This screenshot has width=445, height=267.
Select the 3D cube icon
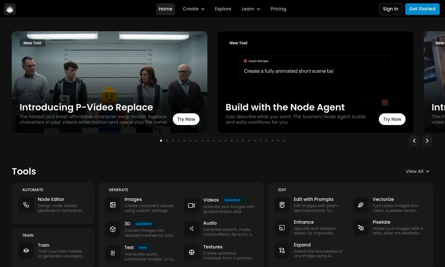(113, 229)
